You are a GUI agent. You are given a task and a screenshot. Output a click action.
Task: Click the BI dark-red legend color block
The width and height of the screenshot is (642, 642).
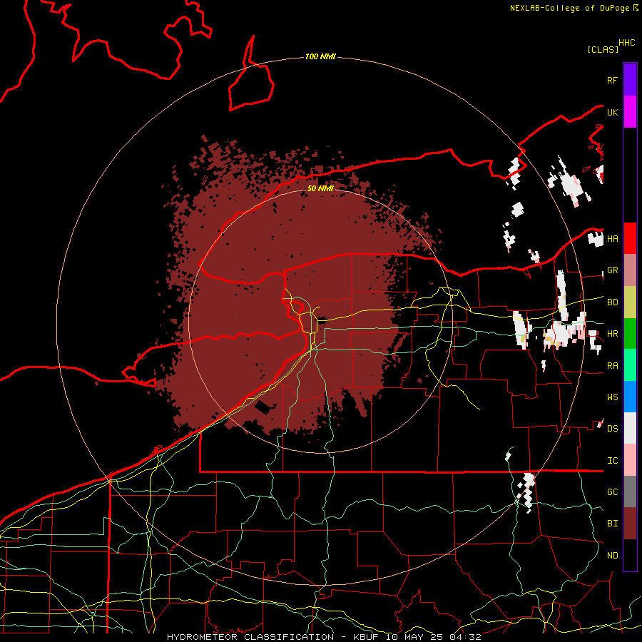(630, 524)
